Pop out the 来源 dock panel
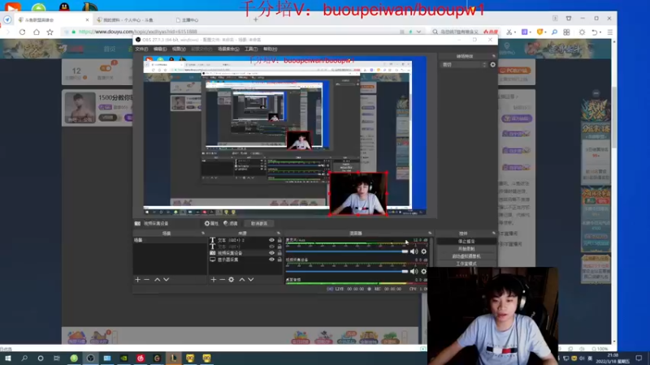This screenshot has width=650, height=365. 278,234
